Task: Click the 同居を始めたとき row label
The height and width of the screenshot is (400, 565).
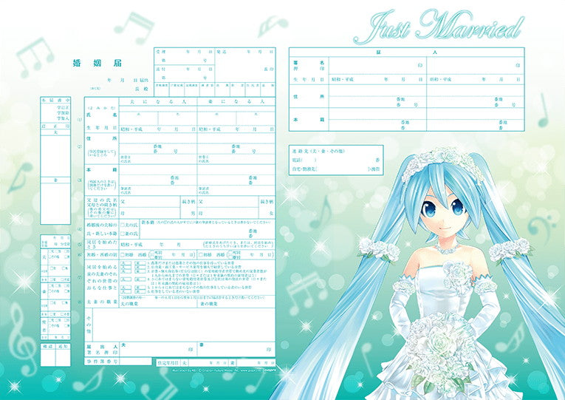Action: (102, 245)
